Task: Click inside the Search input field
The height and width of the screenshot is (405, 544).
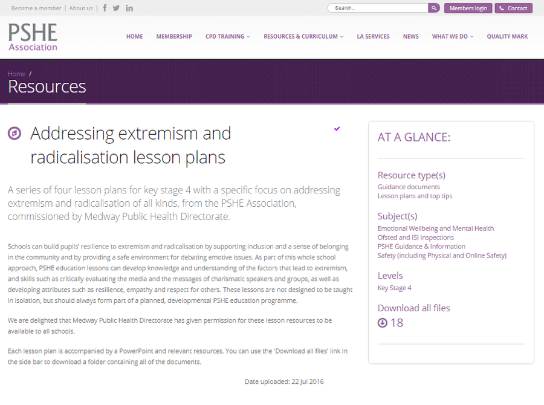Action: pos(378,8)
